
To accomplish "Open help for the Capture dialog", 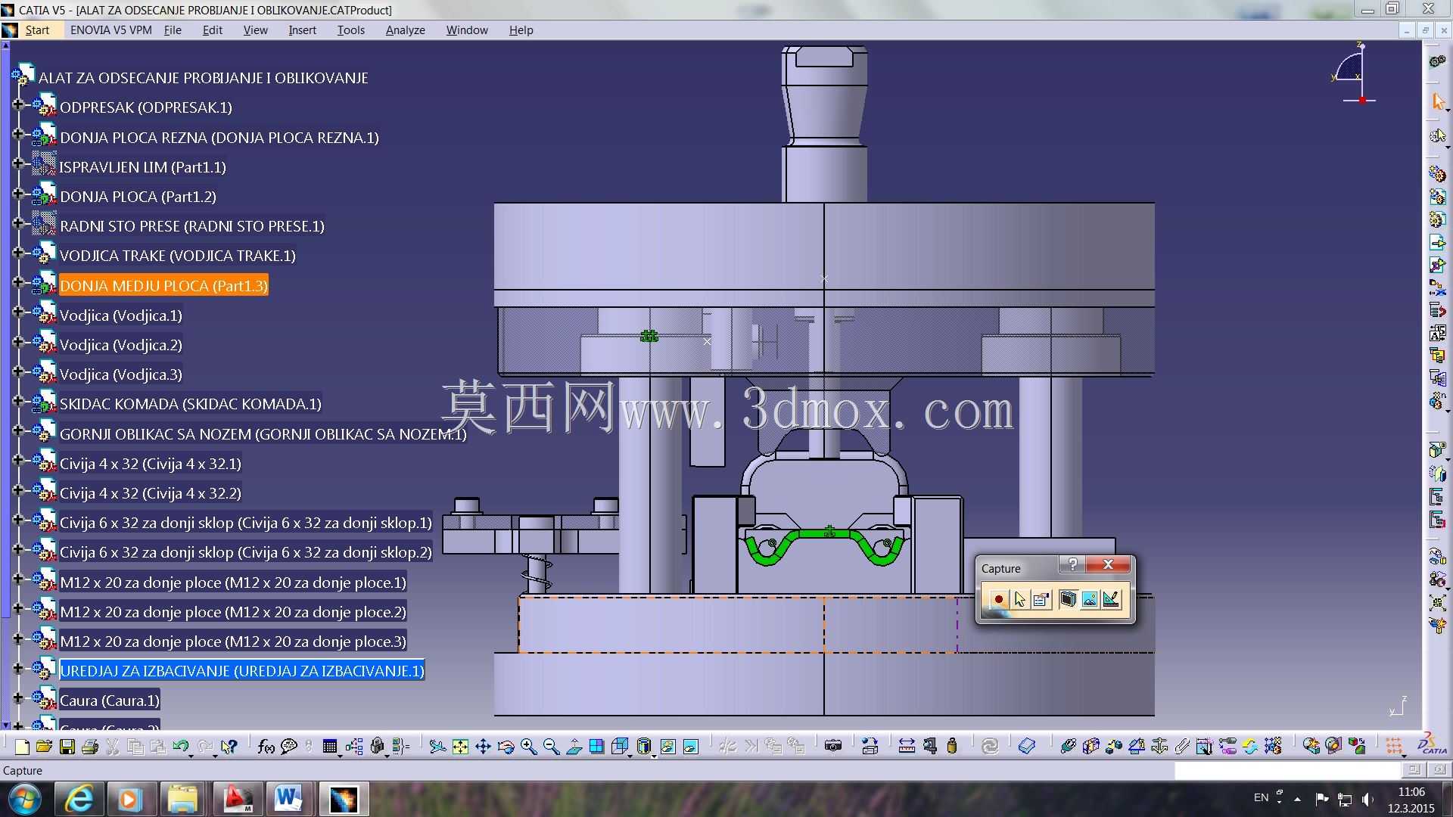I will pos(1072,564).
